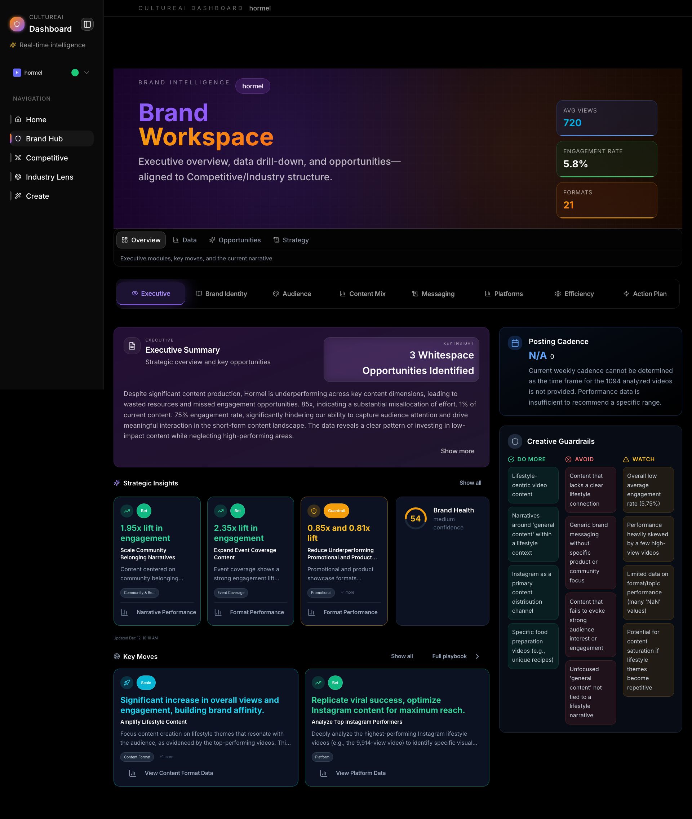The image size is (692, 819).
Task: Click the green status dot beside hormel
Action: point(74,72)
